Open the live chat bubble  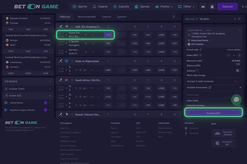236,100
